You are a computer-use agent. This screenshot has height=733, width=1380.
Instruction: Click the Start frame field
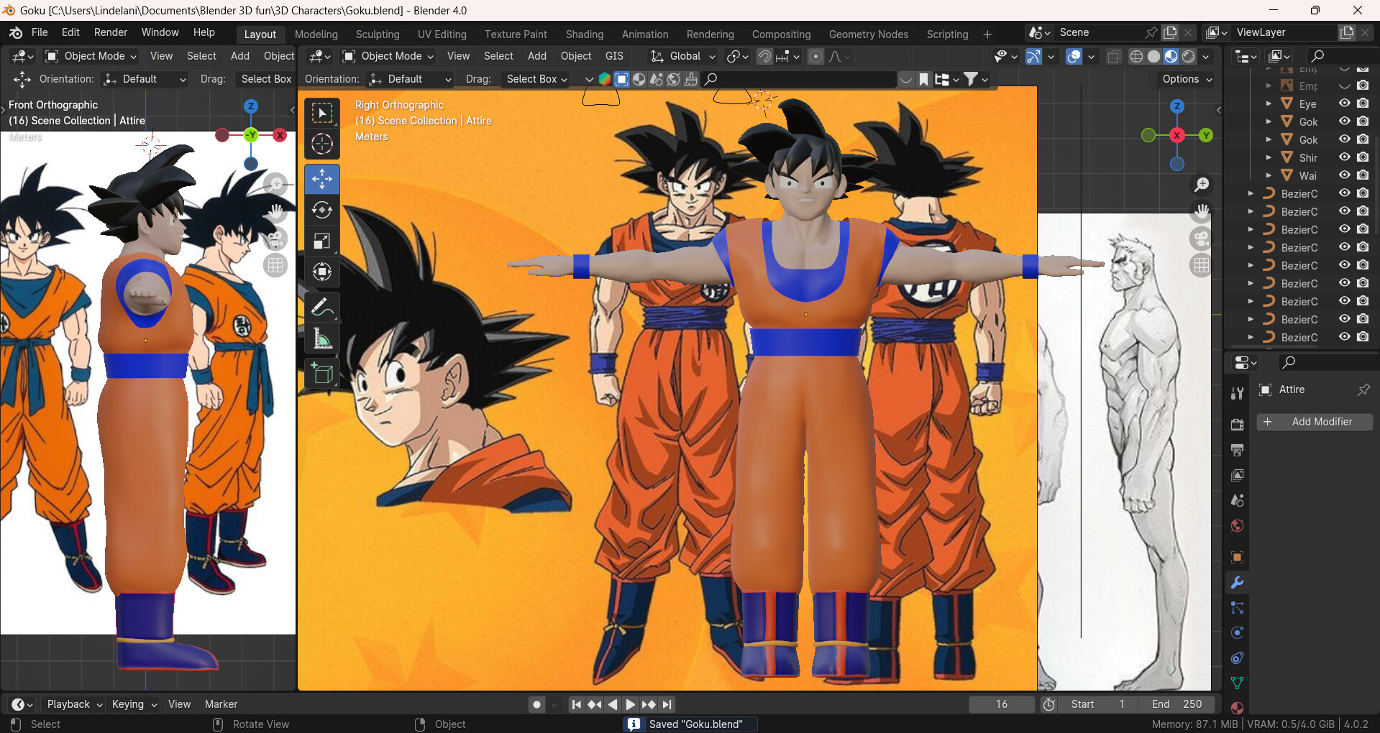(1098, 704)
